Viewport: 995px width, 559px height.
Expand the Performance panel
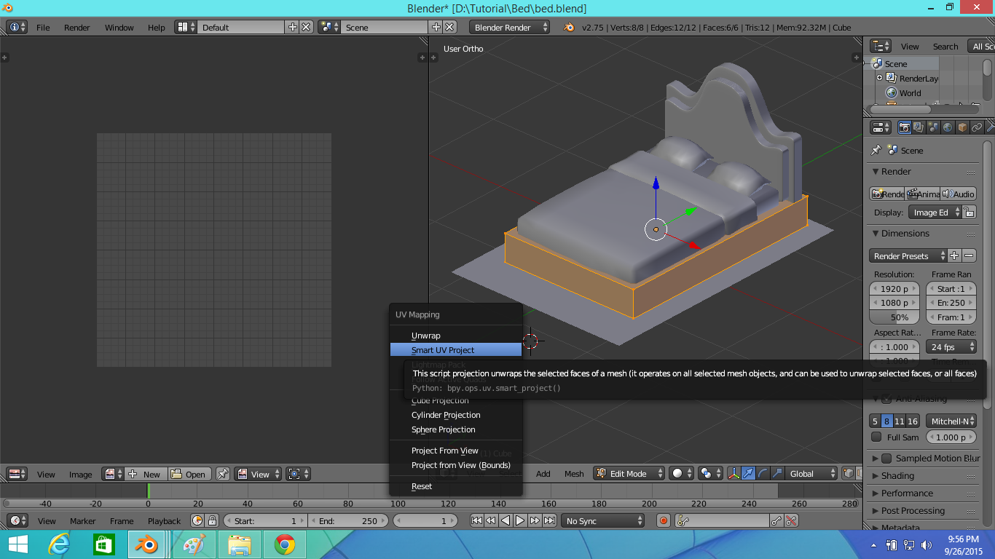pyautogui.click(x=907, y=493)
